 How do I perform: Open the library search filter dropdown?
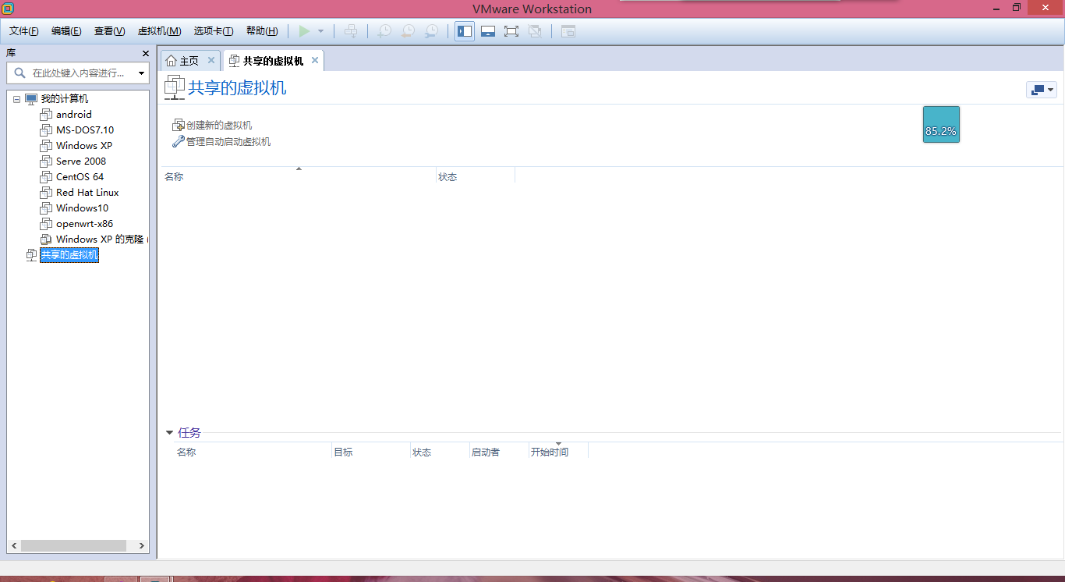141,73
